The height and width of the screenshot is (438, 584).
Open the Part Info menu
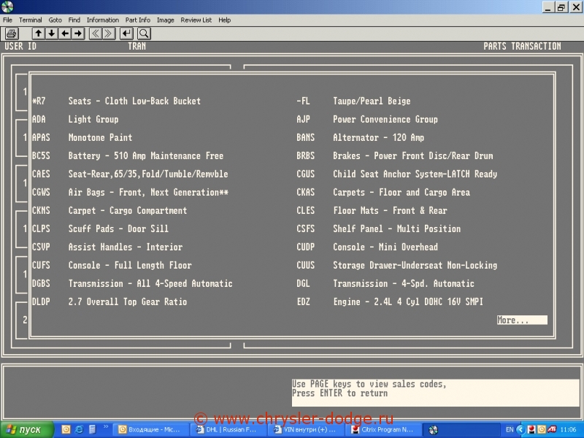pyautogui.click(x=138, y=20)
